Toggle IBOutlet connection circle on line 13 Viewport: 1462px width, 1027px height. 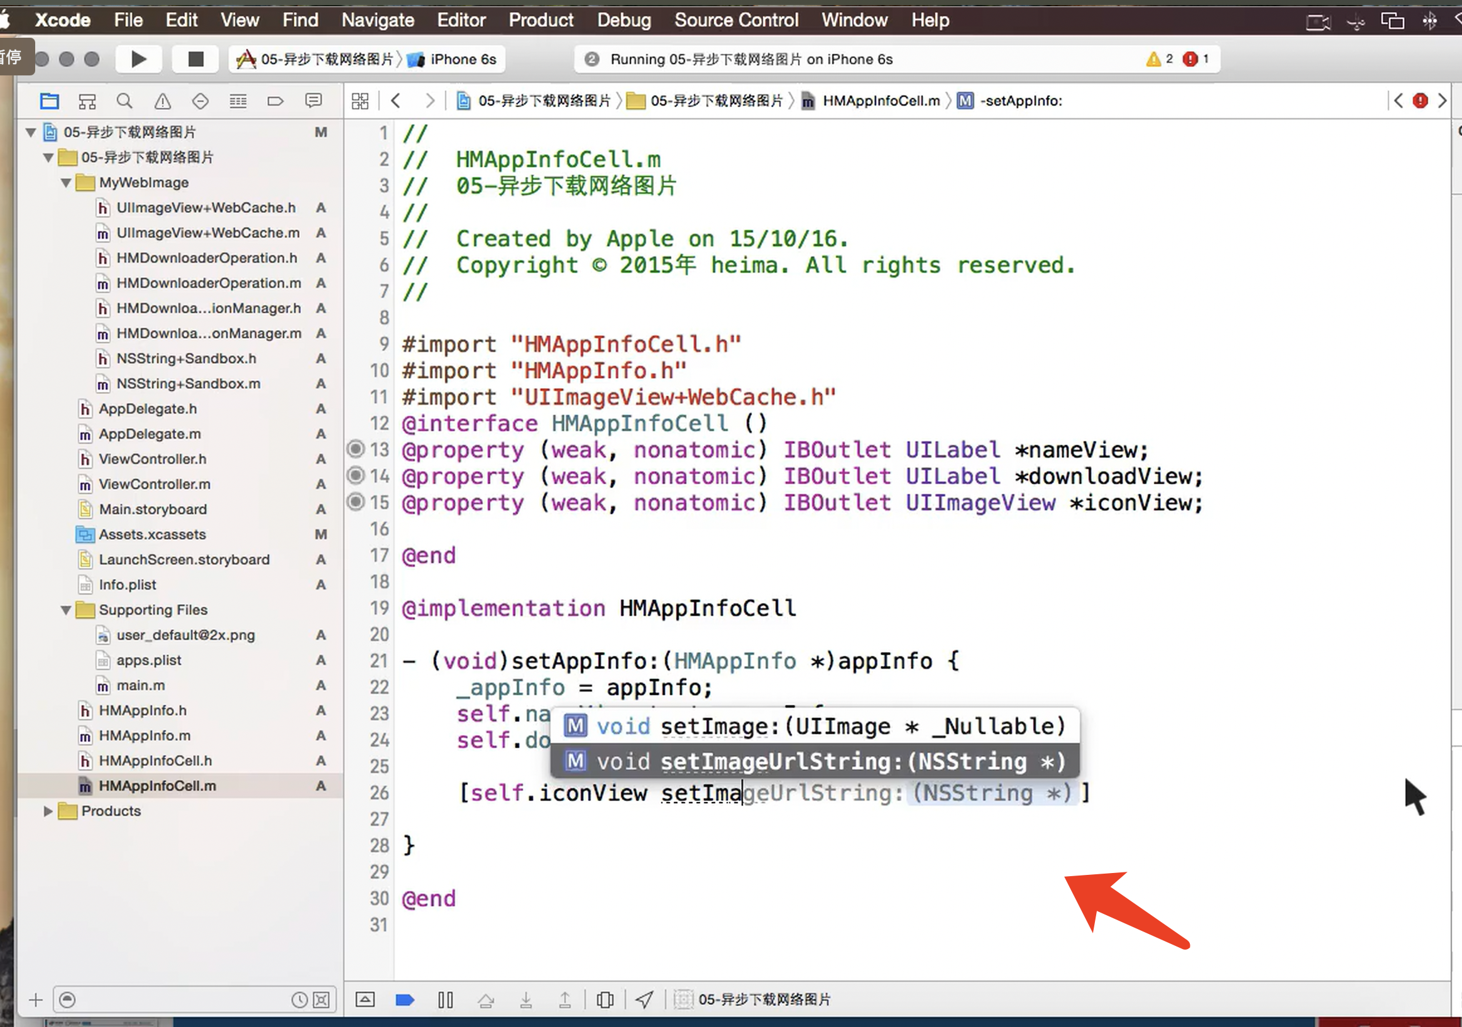(355, 449)
